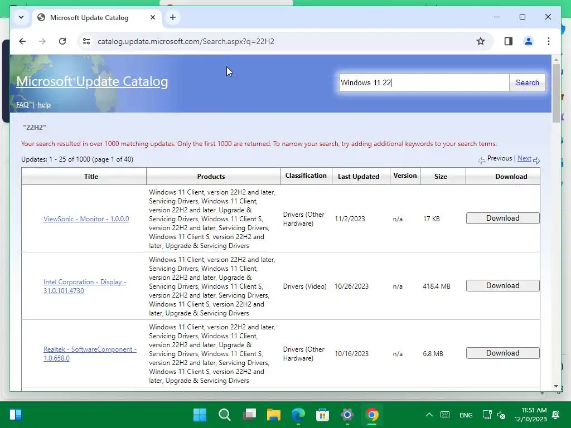Image resolution: width=571 pixels, height=428 pixels.
Task: Open Chrome side panel icon
Action: click(509, 41)
